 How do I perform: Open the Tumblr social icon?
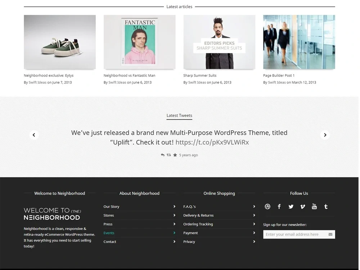(x=326, y=207)
